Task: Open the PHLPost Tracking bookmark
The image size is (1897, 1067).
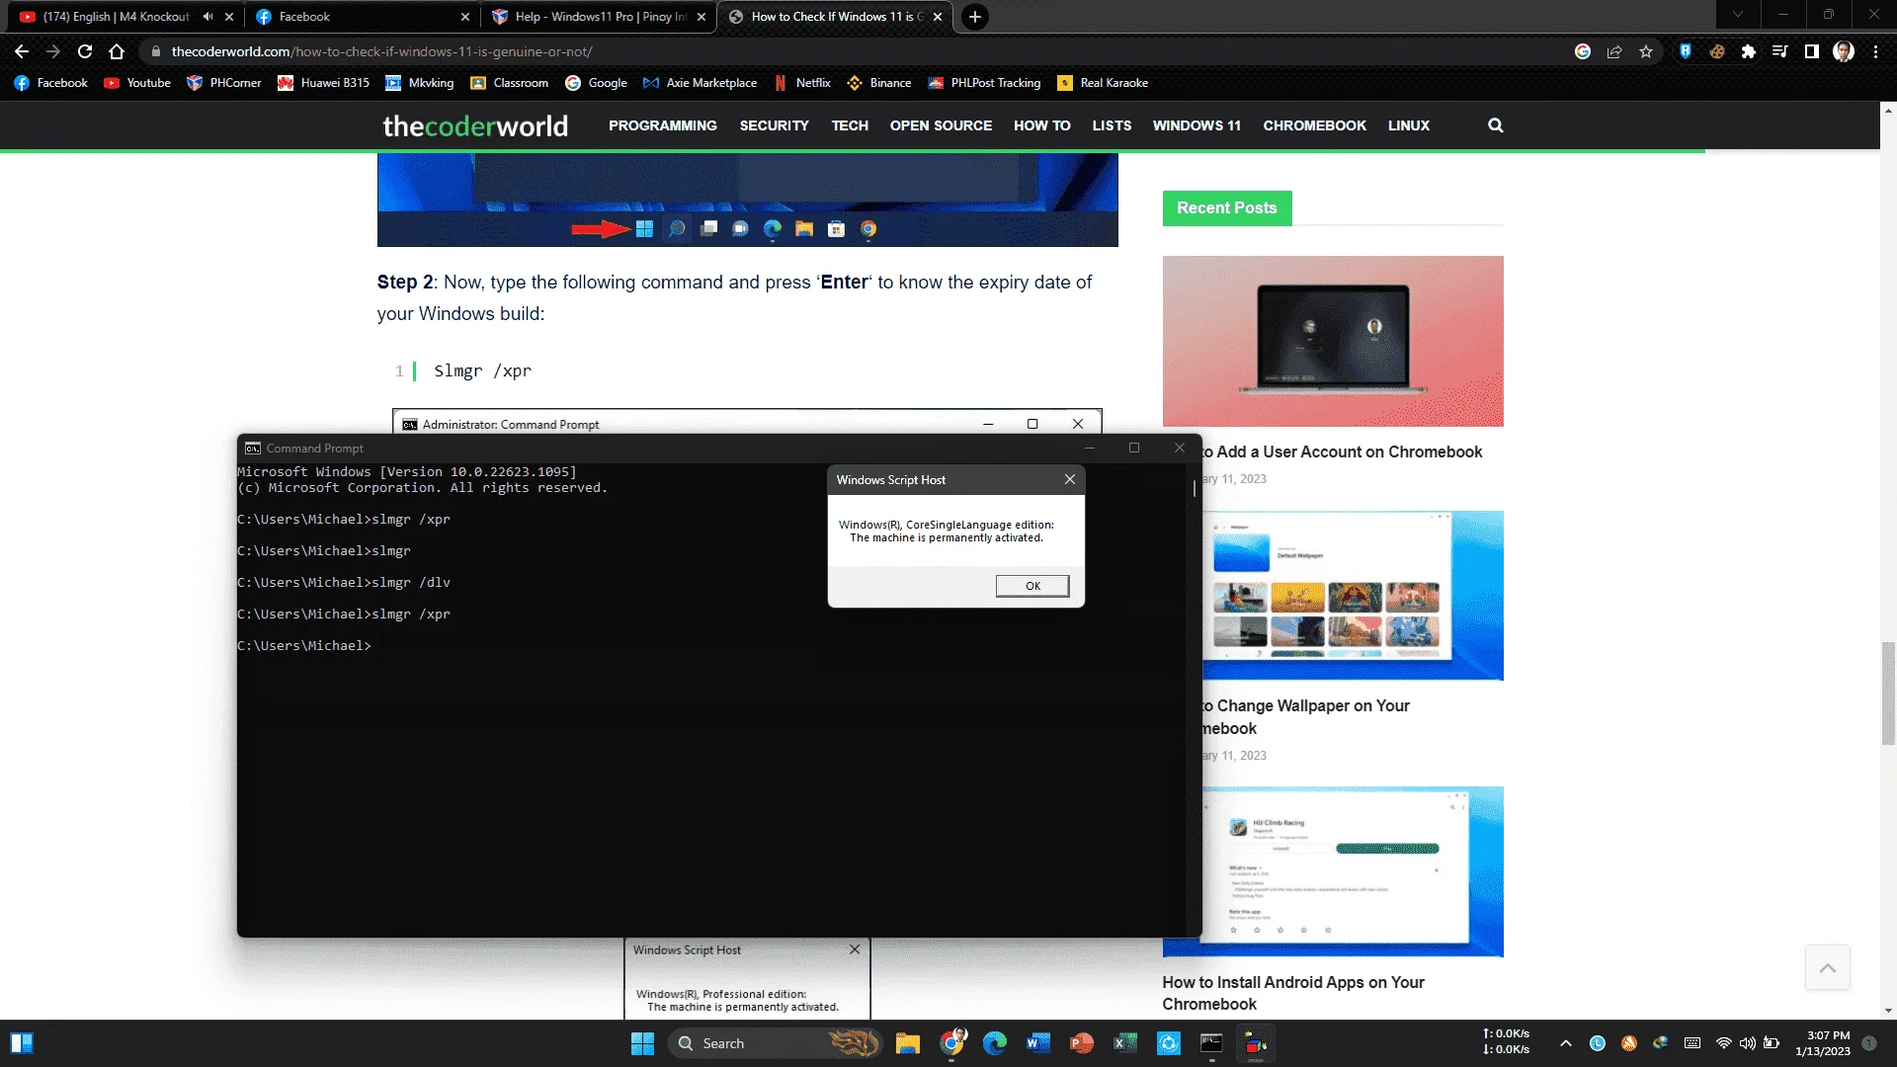Action: tap(984, 83)
